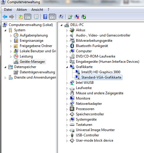The width and height of the screenshot is (144, 153).
Task: Select Standard-VGA-Grafikkarte device
Action: point(99,77)
